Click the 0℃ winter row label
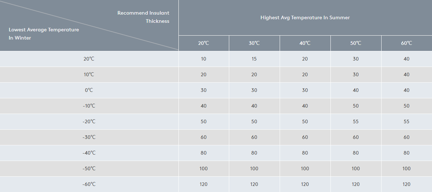The height and width of the screenshot is (192, 432). coord(89,90)
